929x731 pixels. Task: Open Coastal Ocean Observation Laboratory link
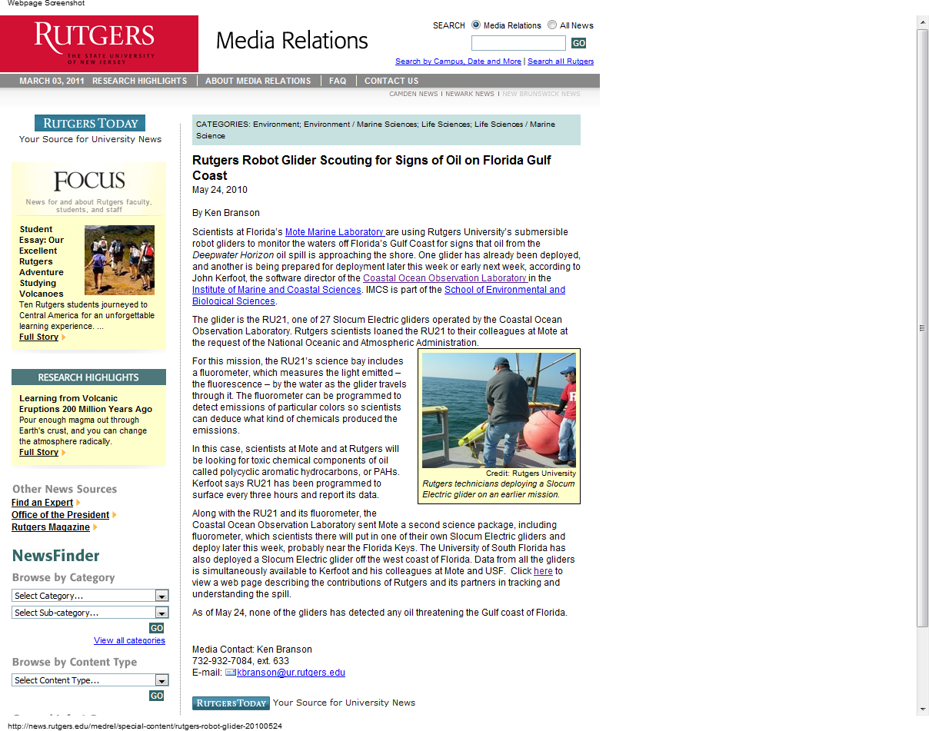pyautogui.click(x=445, y=278)
